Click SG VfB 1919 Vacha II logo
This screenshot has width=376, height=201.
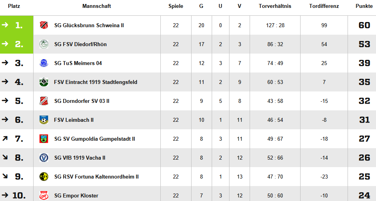pyautogui.click(x=43, y=158)
